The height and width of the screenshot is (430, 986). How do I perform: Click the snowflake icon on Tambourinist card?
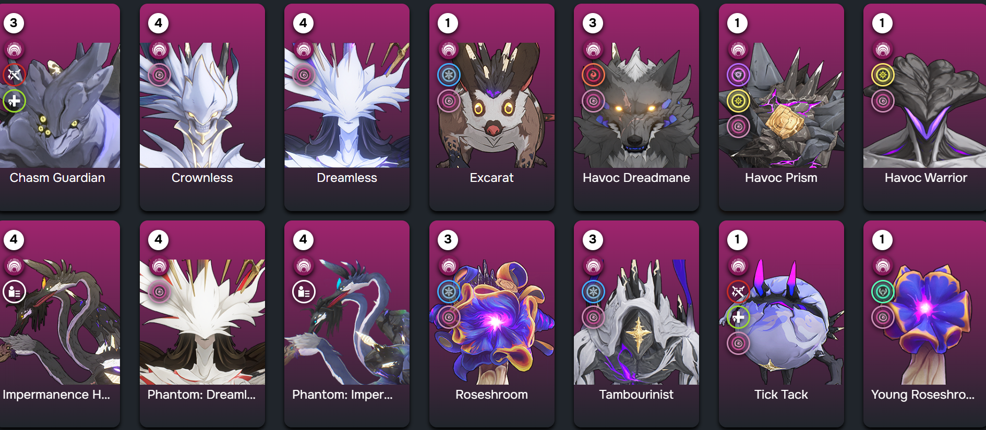point(593,292)
